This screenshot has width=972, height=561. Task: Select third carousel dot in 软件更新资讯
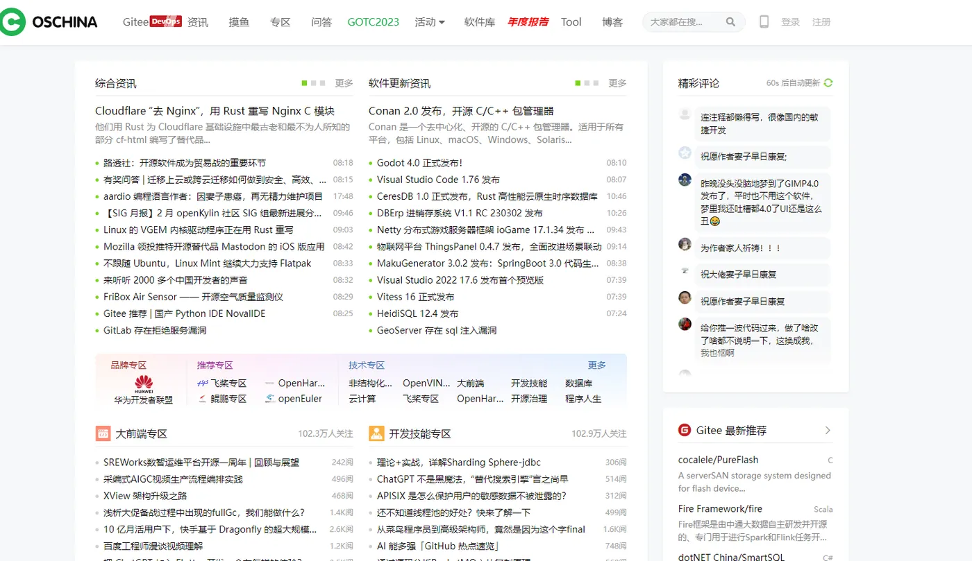point(596,83)
